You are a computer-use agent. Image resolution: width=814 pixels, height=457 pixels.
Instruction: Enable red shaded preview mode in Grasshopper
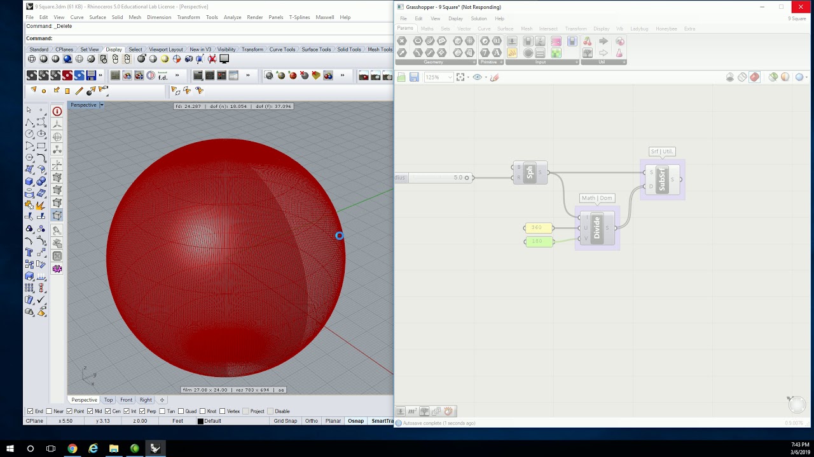pyautogui.click(x=754, y=77)
